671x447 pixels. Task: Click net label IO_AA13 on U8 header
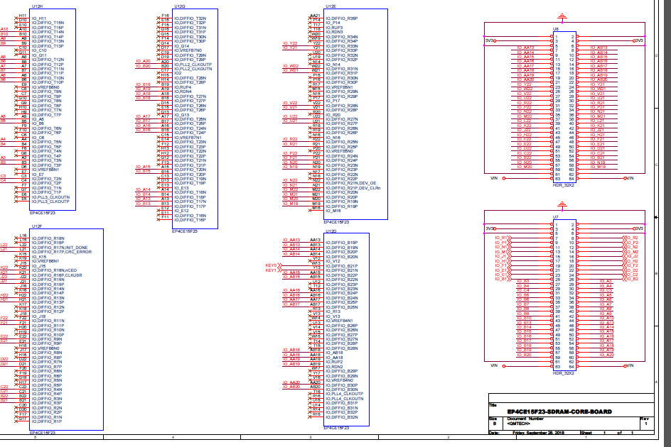(x=525, y=48)
